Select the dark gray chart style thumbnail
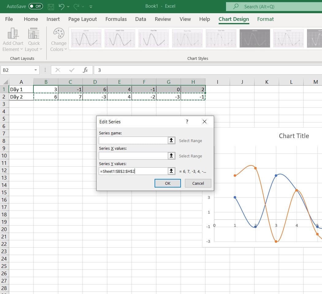322x294 pixels. 255,38
